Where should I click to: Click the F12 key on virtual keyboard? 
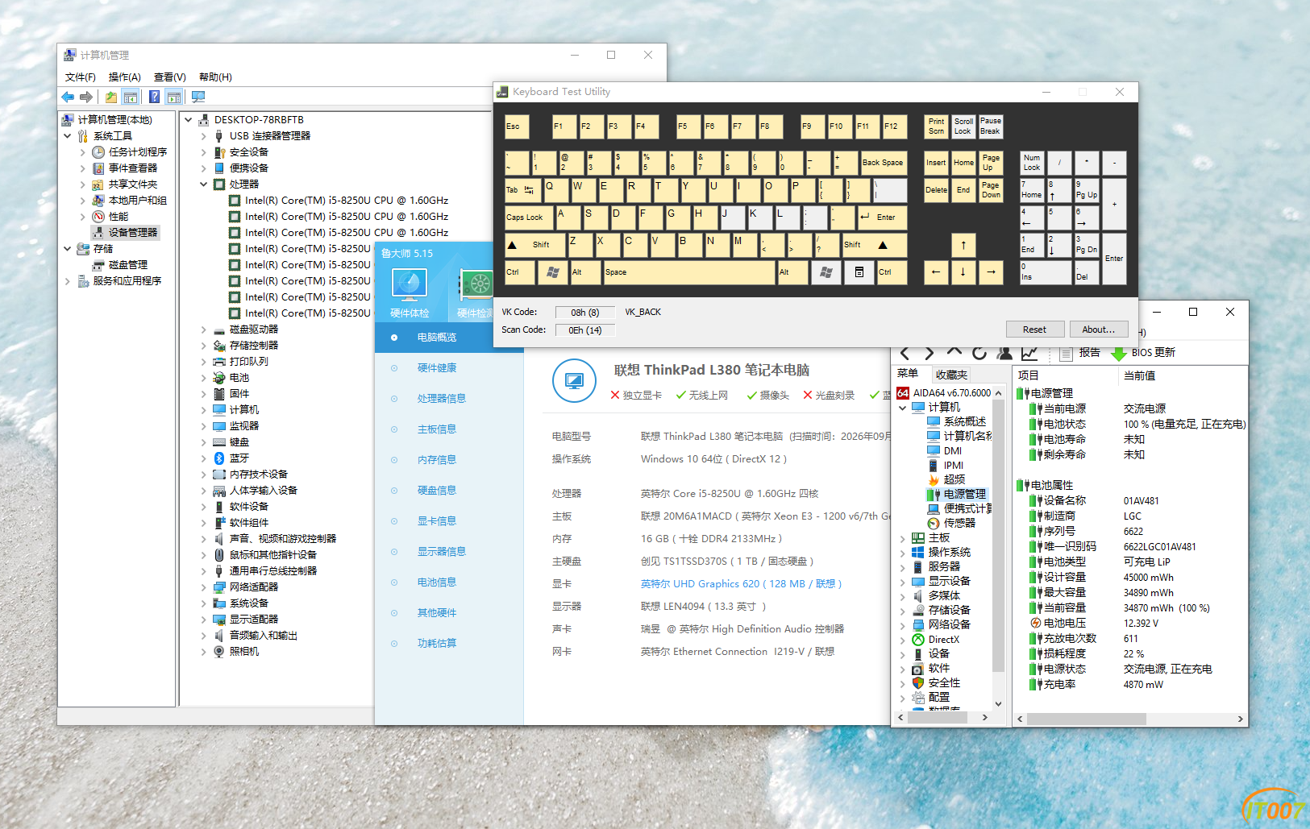tap(894, 126)
